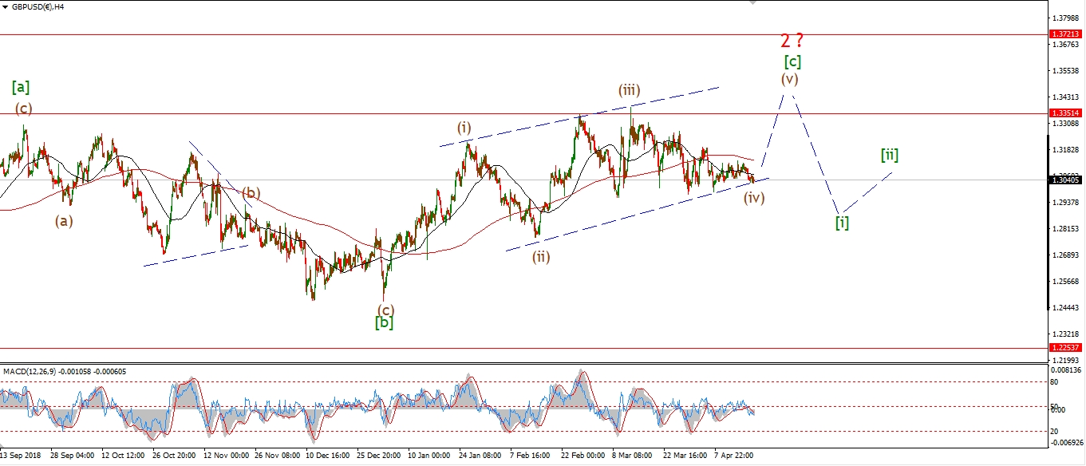Screen dimensions: 1086x466
Task: Click the 28 Sep 04:00 time label
Action: coord(72,457)
